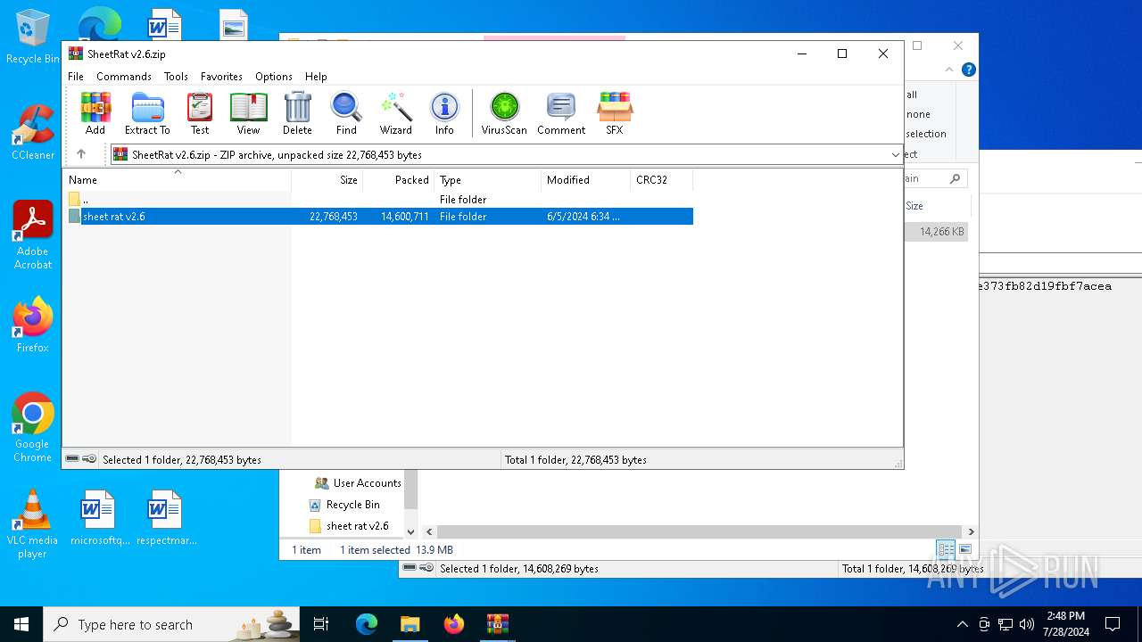Image resolution: width=1142 pixels, height=642 pixels.
Task: Run the Test archive tool
Action: click(x=200, y=113)
